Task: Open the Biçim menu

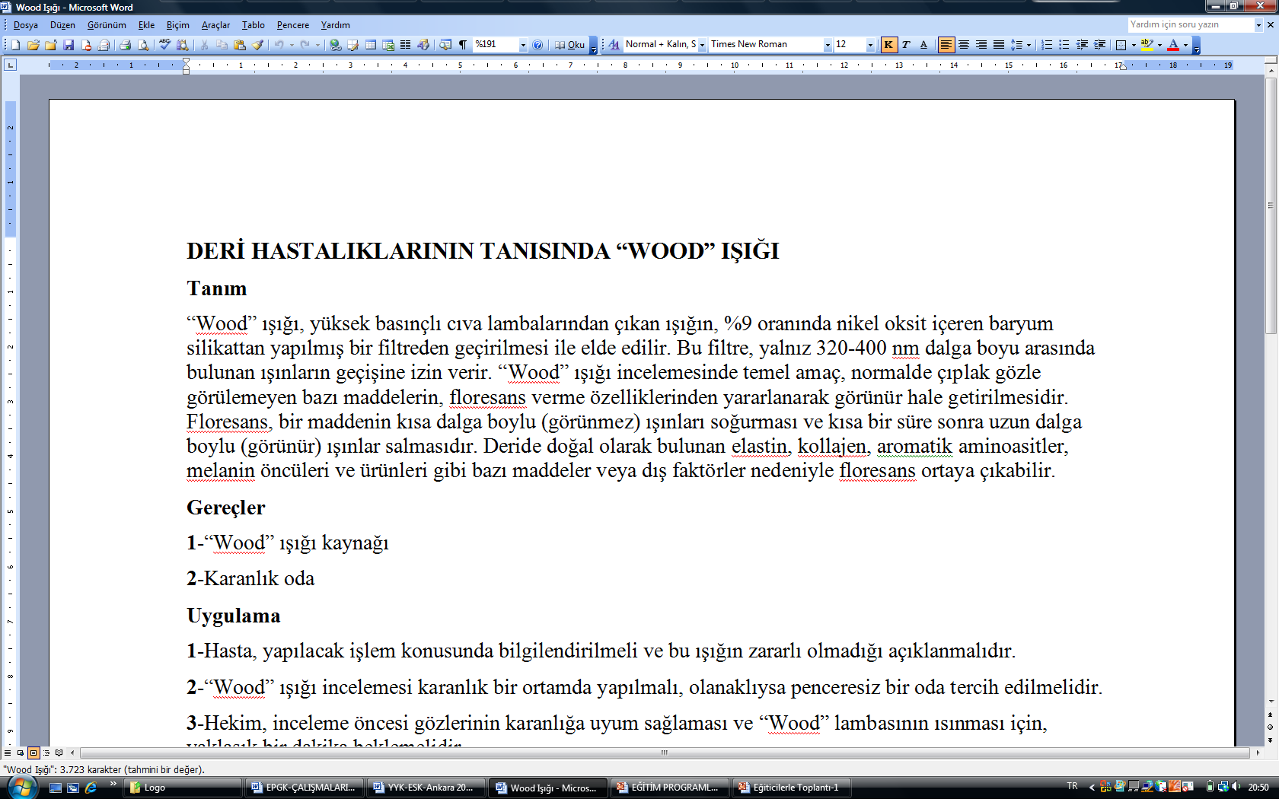Action: coord(178,25)
